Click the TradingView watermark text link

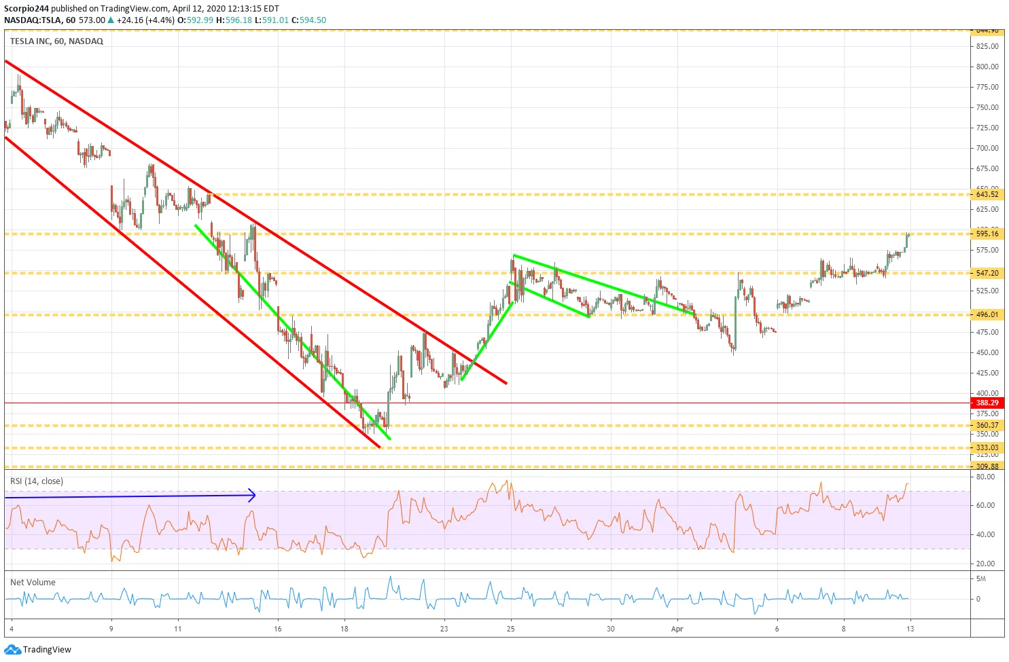click(47, 650)
